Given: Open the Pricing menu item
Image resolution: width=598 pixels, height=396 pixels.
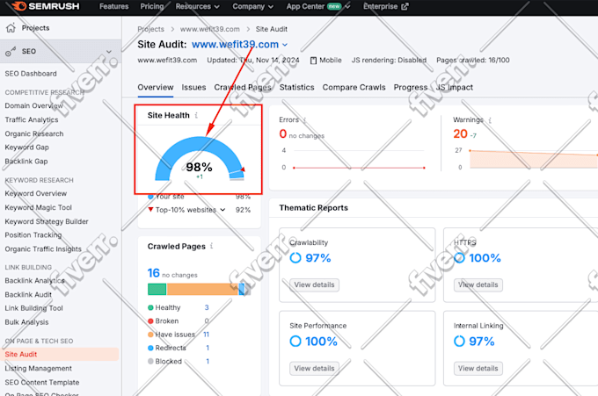Looking at the screenshot, I should pyautogui.click(x=152, y=6).
